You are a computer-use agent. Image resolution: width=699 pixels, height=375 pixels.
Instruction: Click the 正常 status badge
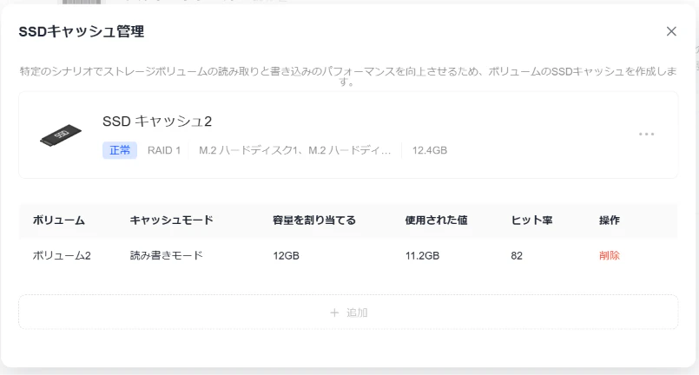point(120,150)
